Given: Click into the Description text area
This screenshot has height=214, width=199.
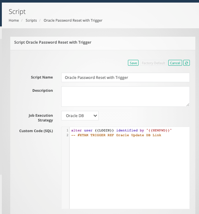Looking at the screenshot, I should point(125,97).
